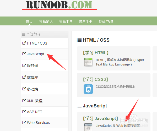
Task: Open the XML 教程 sidebar category
Action: 35,101
